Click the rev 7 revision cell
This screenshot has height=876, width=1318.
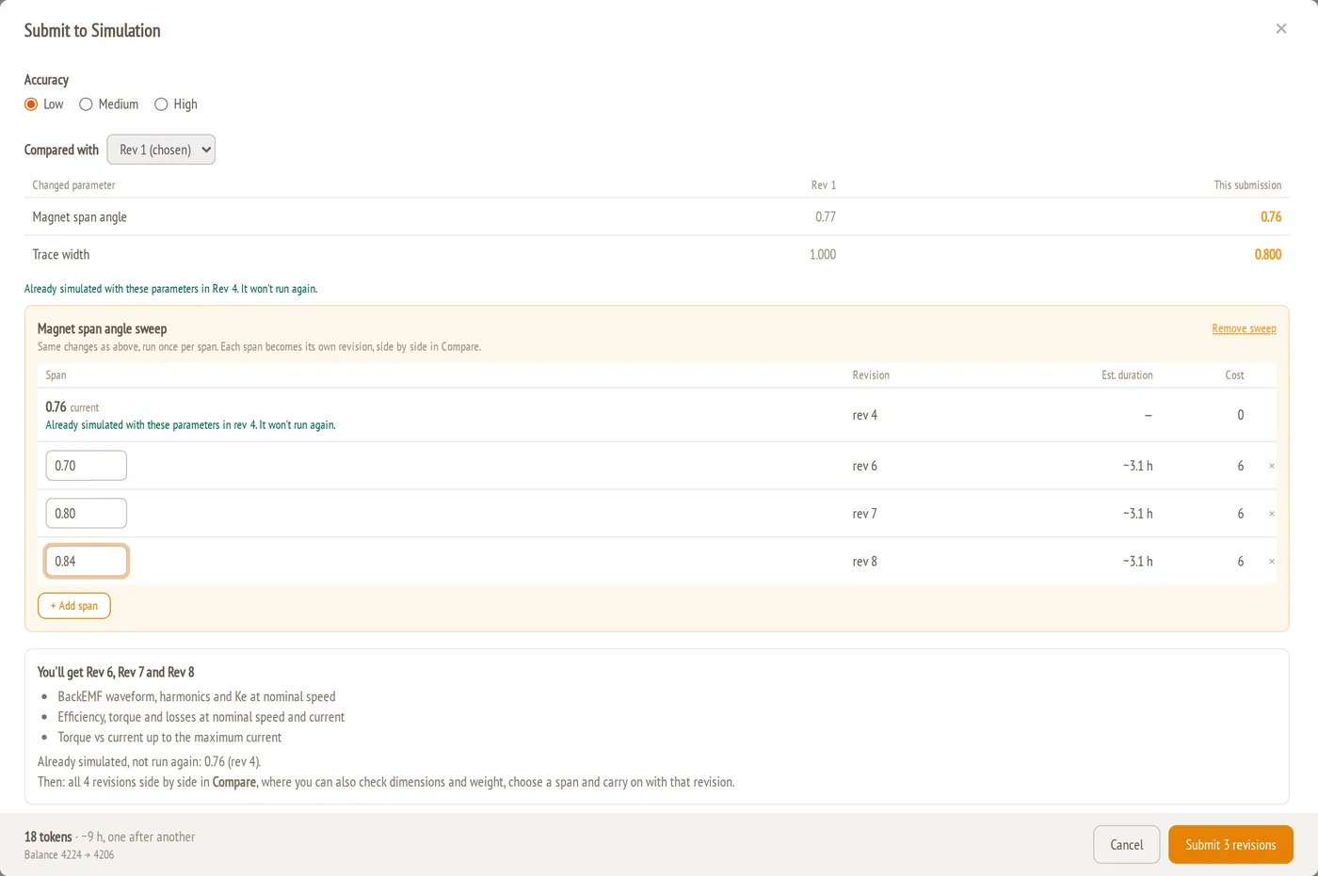tap(864, 514)
